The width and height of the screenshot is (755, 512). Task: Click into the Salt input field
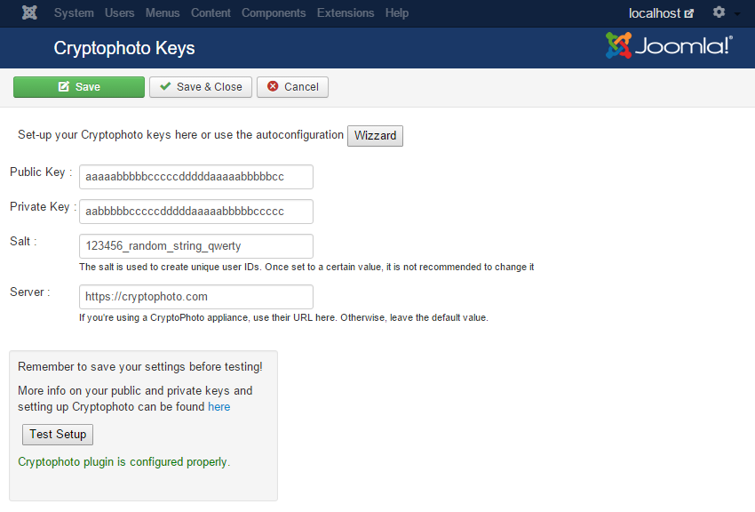[196, 246]
